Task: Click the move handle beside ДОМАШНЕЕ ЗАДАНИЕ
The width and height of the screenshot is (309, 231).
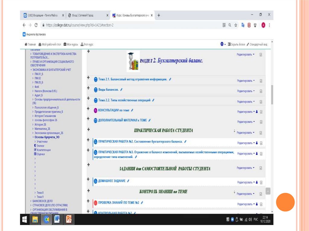Action: tap(88, 179)
